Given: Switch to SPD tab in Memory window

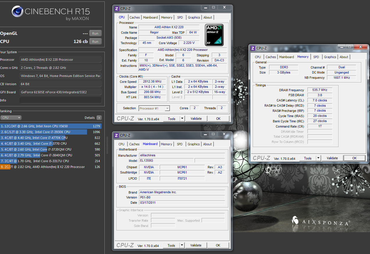Looking at the screenshot, I should [316, 57].
